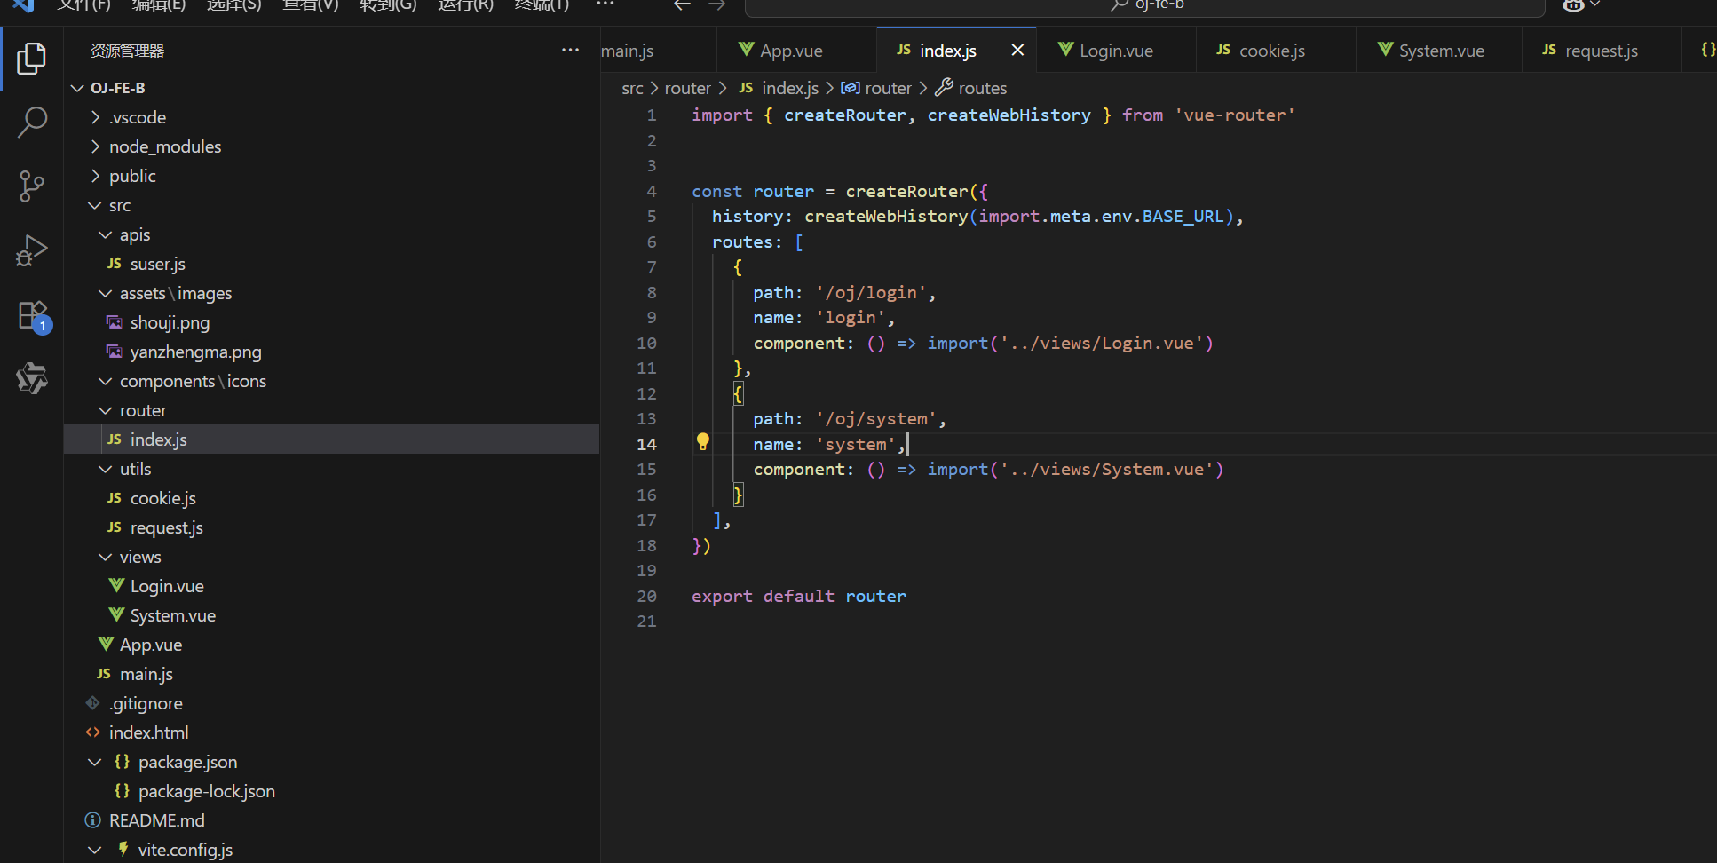Click the src breadcrumb segment

coord(632,88)
